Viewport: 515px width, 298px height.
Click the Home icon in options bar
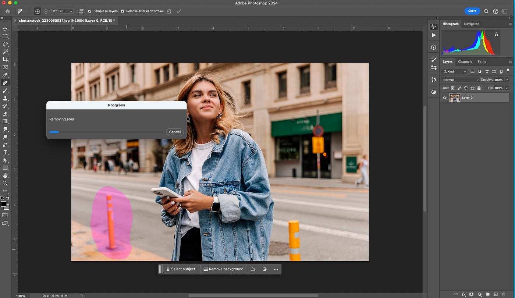[x=8, y=11]
